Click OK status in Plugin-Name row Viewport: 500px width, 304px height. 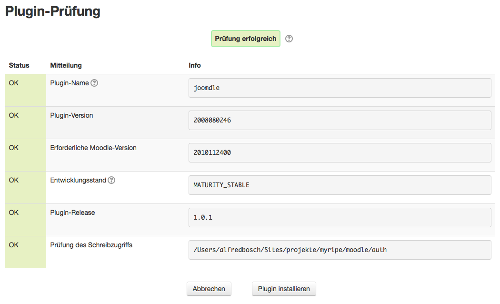point(14,83)
